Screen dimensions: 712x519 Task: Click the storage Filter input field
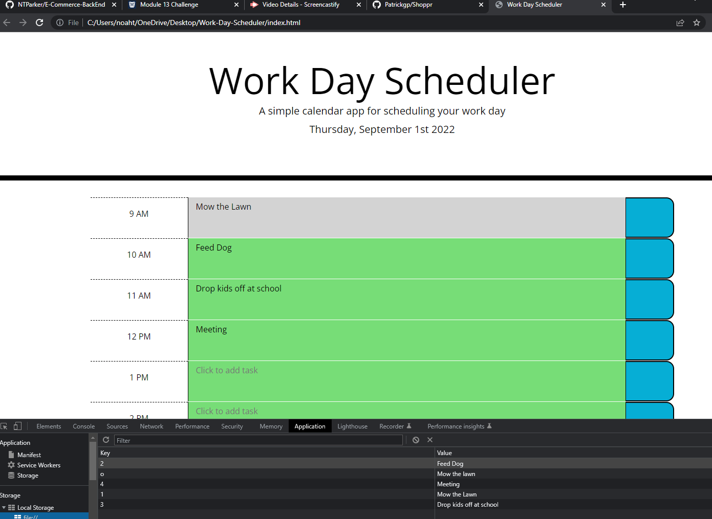258,440
